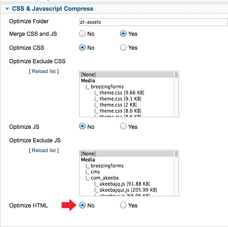Select No for Optimize JS
Image resolution: width=228 pixels, height=227 pixels.
[82, 127]
